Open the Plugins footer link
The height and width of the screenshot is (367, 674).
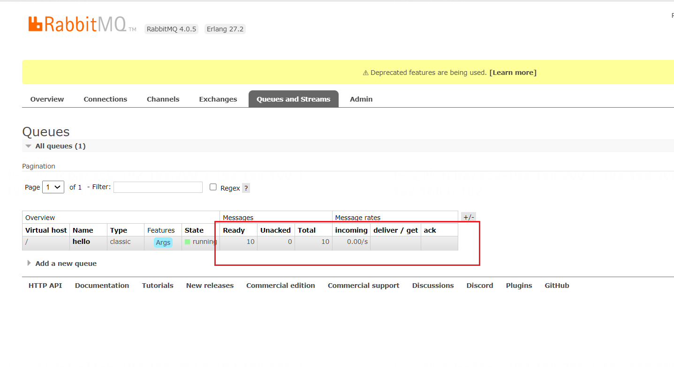[519, 286]
